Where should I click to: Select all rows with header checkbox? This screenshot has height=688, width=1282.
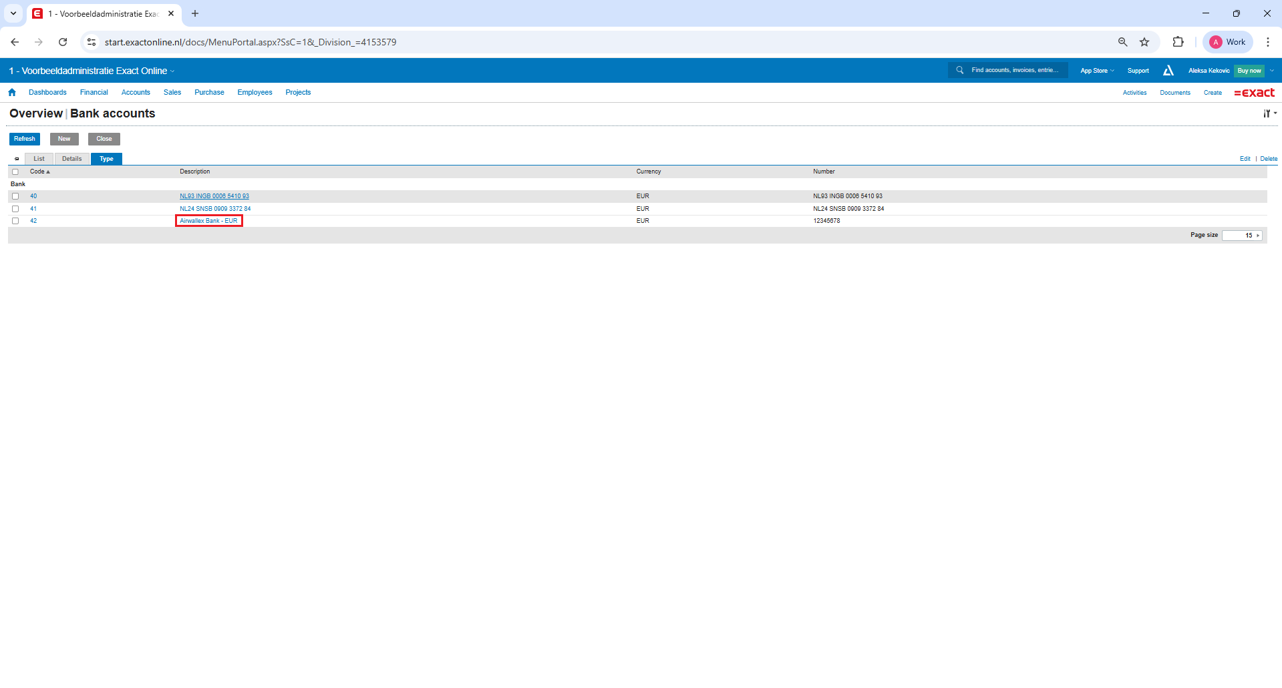(15, 172)
